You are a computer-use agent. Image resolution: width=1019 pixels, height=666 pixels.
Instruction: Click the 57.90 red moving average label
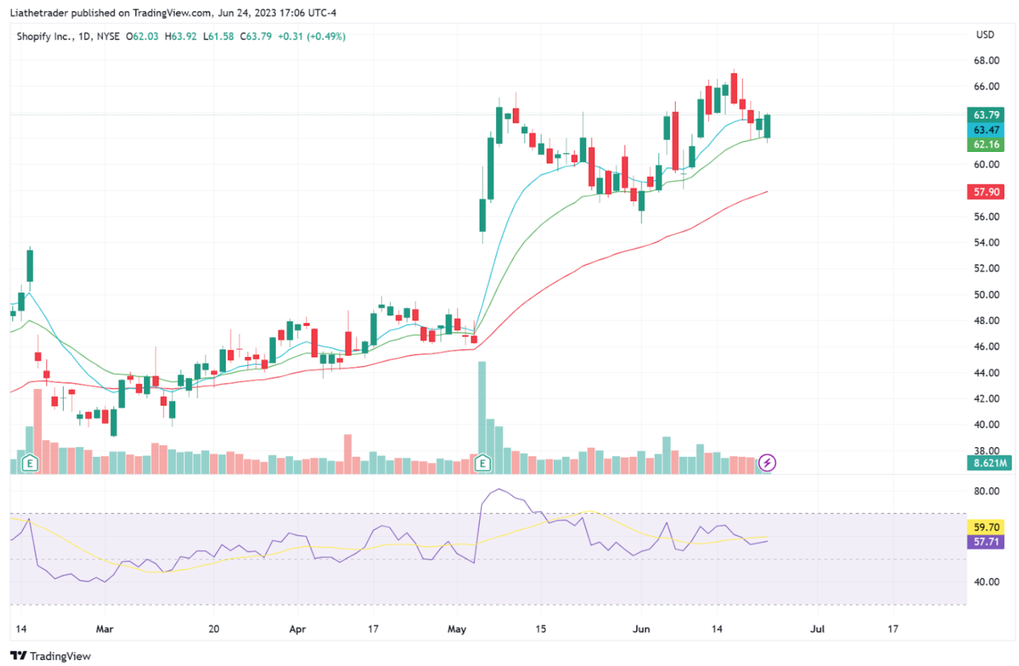pyautogui.click(x=986, y=191)
